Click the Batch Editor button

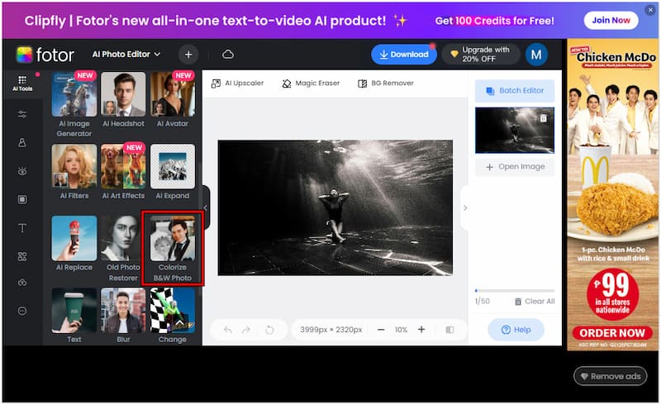point(514,91)
